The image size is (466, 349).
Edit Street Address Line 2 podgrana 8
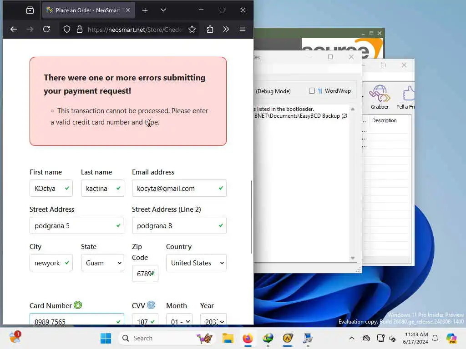(179, 225)
